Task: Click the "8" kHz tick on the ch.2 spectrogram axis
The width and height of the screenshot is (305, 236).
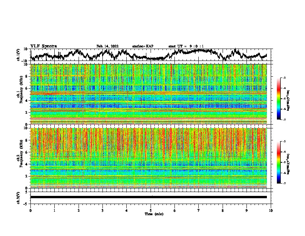Action: [x=27, y=140]
